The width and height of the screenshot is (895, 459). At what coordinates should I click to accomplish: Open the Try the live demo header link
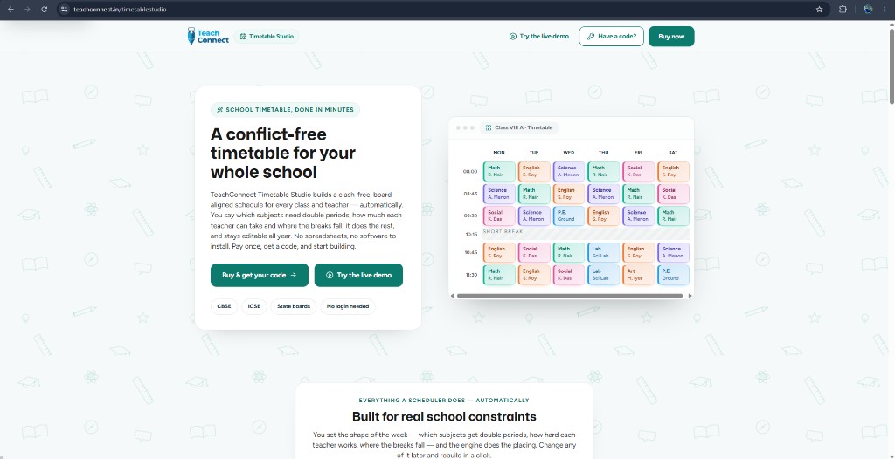pyautogui.click(x=538, y=37)
